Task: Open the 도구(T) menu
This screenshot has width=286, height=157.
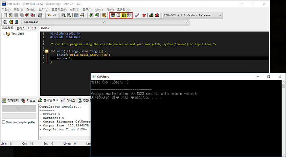Action: (x=87, y=10)
